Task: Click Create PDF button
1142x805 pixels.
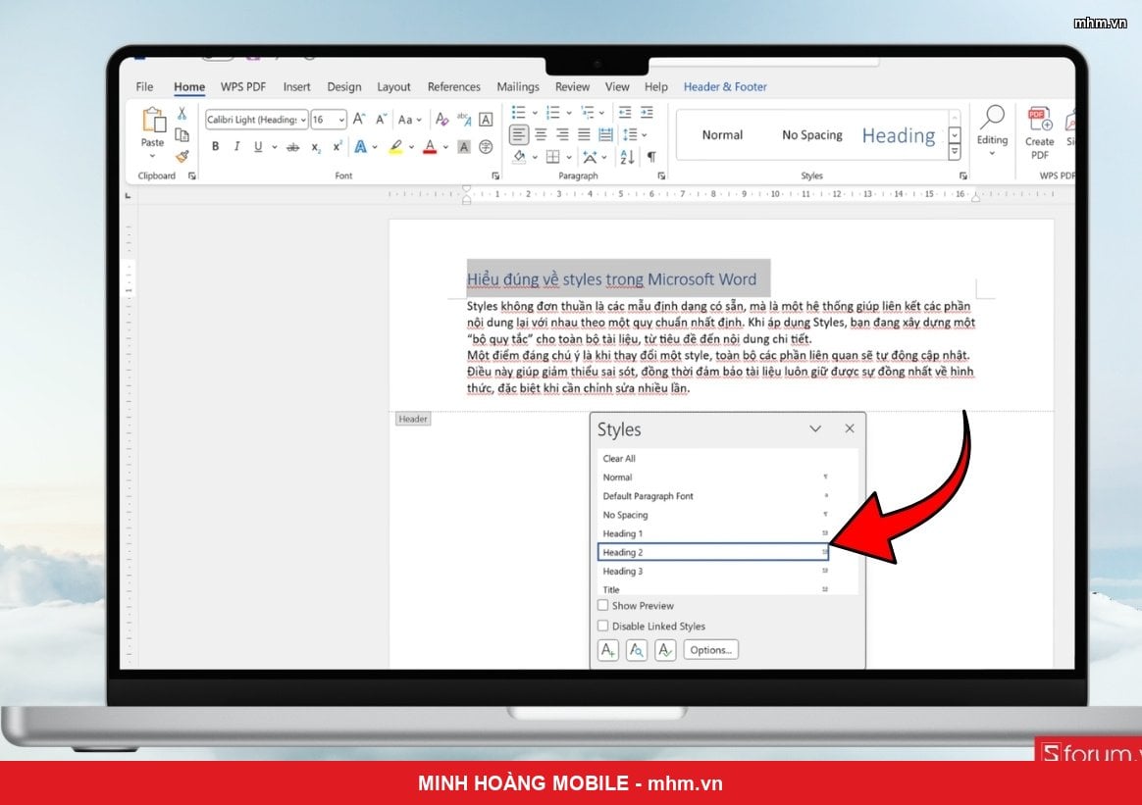Action: coord(1039,132)
